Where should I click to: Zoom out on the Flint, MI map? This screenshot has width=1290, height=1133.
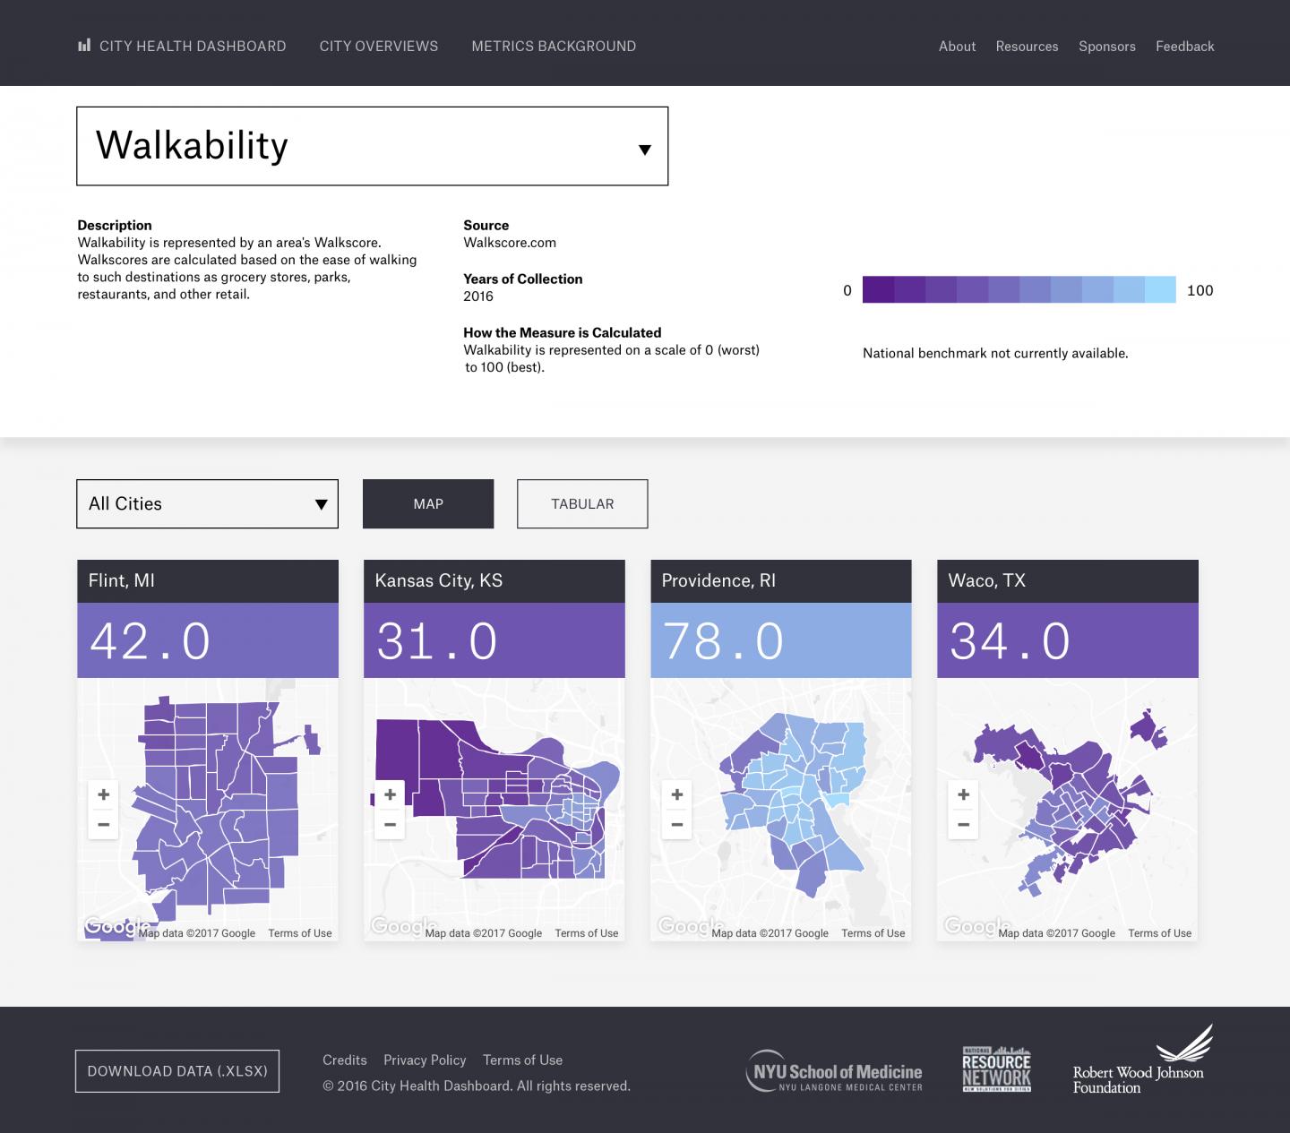104,825
